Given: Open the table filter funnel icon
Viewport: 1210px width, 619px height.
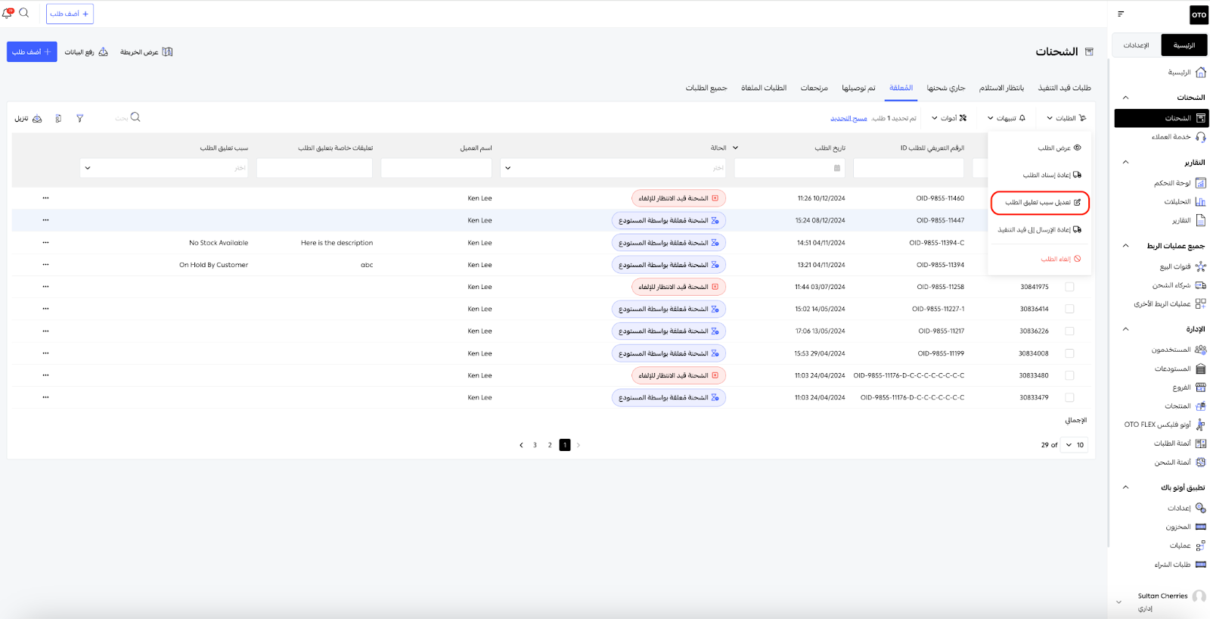Looking at the screenshot, I should [x=79, y=118].
